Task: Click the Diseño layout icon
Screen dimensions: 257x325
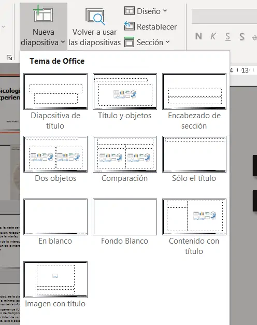Action: pyautogui.click(x=130, y=11)
